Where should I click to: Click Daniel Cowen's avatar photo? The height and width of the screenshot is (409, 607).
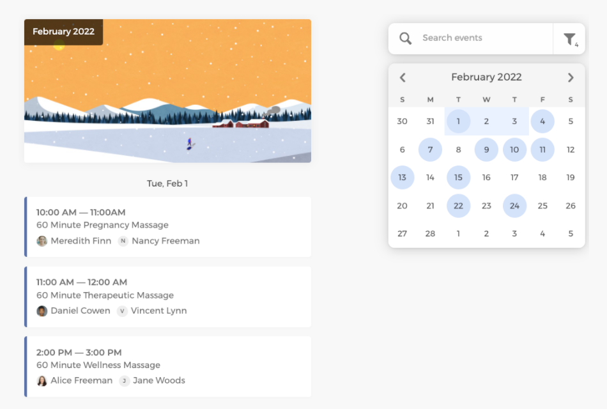[42, 311]
